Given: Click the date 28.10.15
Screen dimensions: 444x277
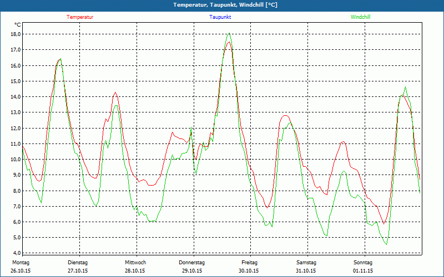Looking at the screenshot, I should (135, 271).
